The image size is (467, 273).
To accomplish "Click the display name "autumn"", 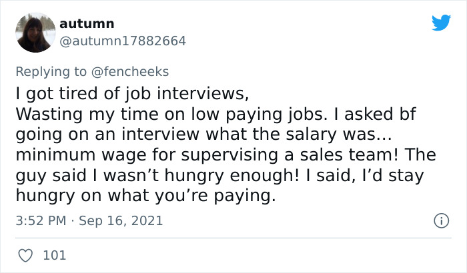I will coord(87,23).
